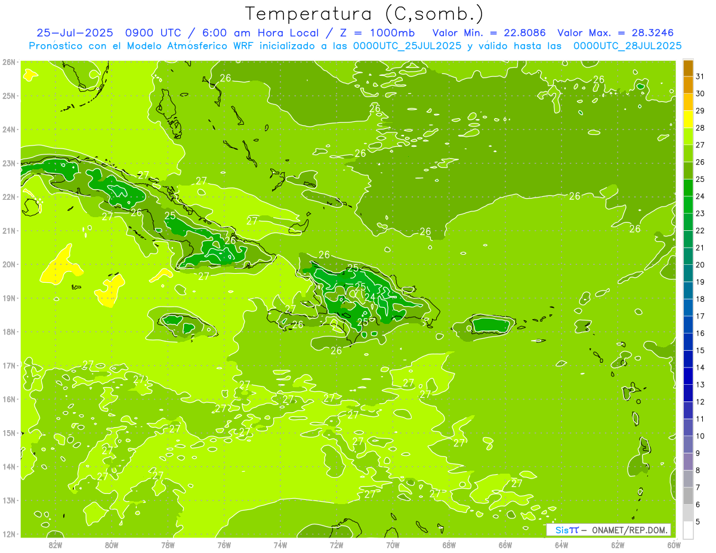
Task: Click Valor Min. = 22.8086
Action: [x=489, y=33]
